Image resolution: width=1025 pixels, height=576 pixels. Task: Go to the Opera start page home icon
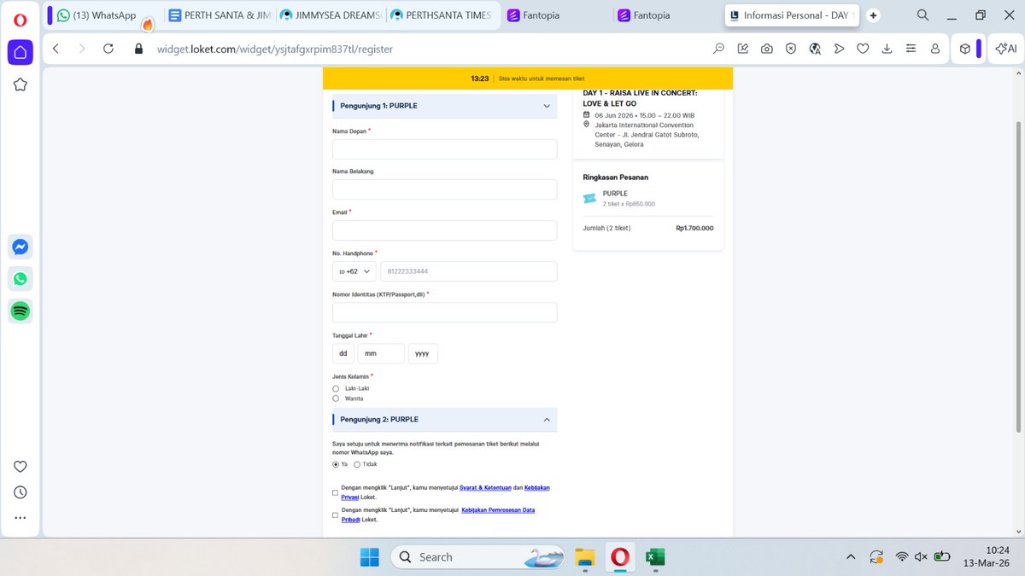click(20, 52)
